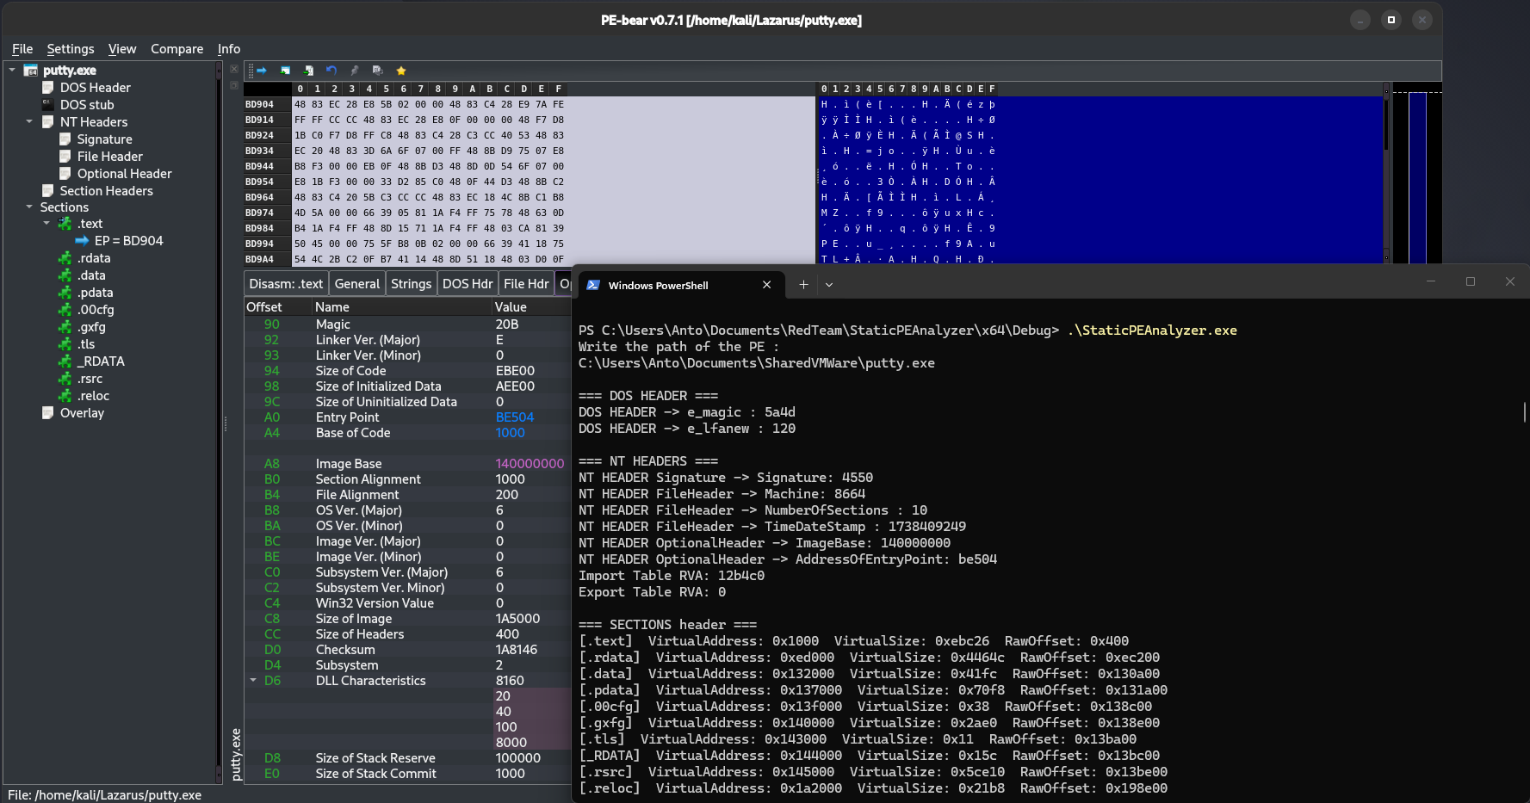Select the Overlay icon in the sidebar
This screenshot has width=1530, height=803.
[x=49, y=413]
